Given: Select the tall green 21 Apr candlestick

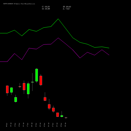Looking at the screenshot, I should tap(37, 75).
